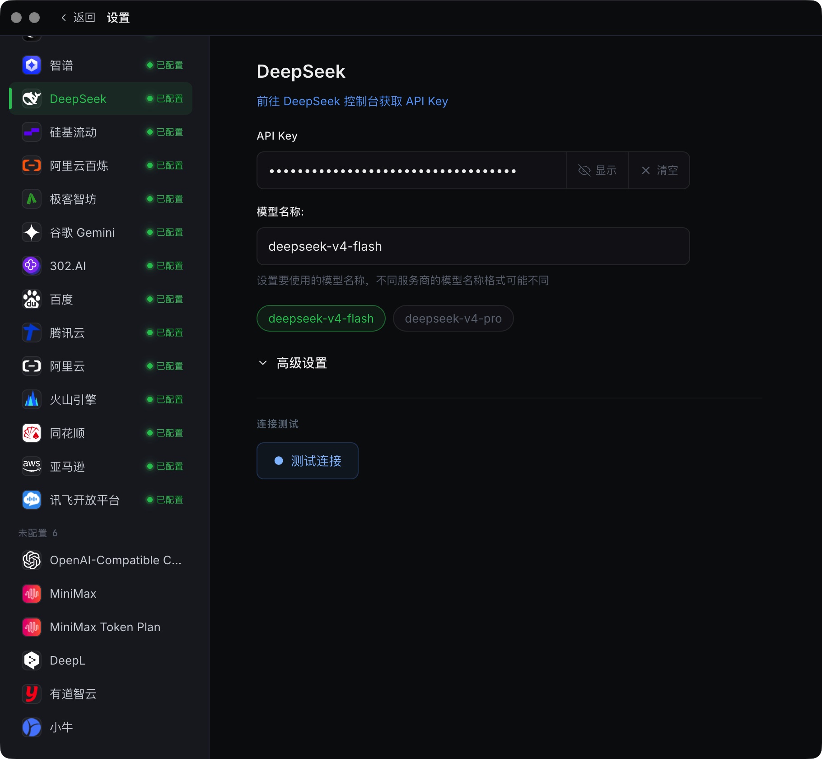Screen dimensions: 822x759
Task: Click the Zhipu (智谱) provider icon
Action: [32, 66]
